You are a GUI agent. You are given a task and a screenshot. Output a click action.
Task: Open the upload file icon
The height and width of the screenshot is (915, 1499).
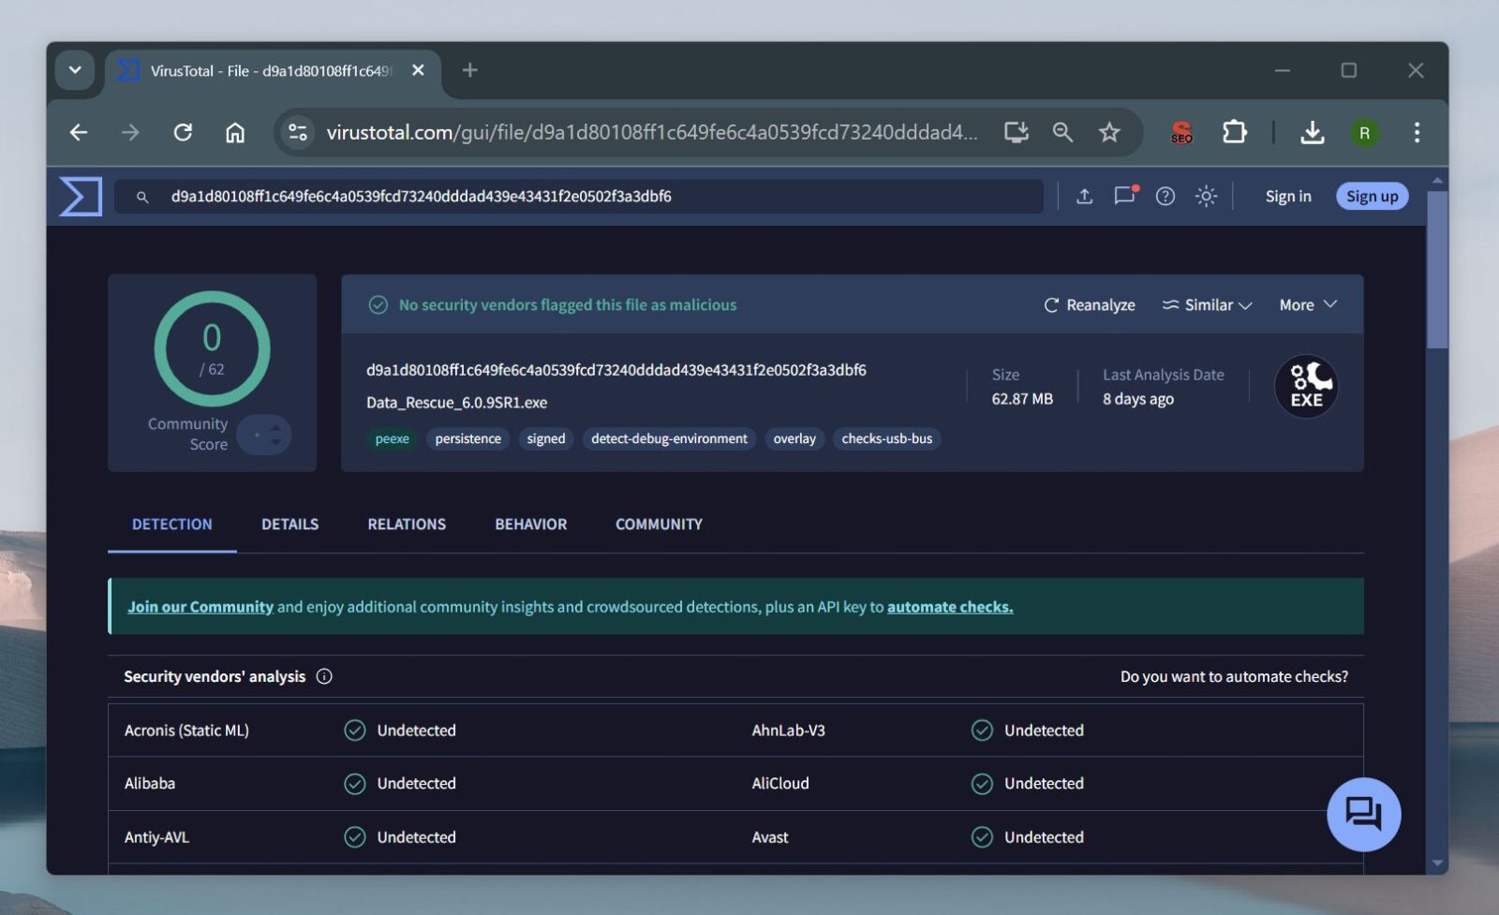pyautogui.click(x=1084, y=197)
